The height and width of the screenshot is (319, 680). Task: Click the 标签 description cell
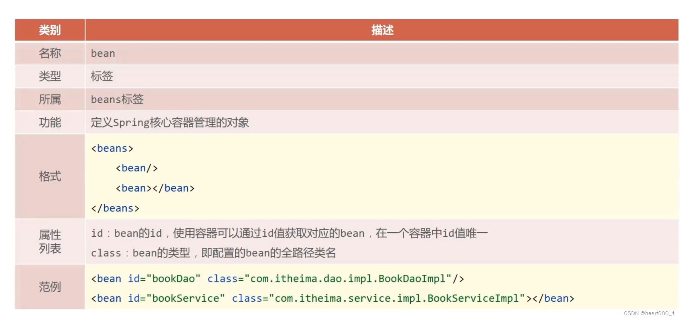click(x=102, y=76)
